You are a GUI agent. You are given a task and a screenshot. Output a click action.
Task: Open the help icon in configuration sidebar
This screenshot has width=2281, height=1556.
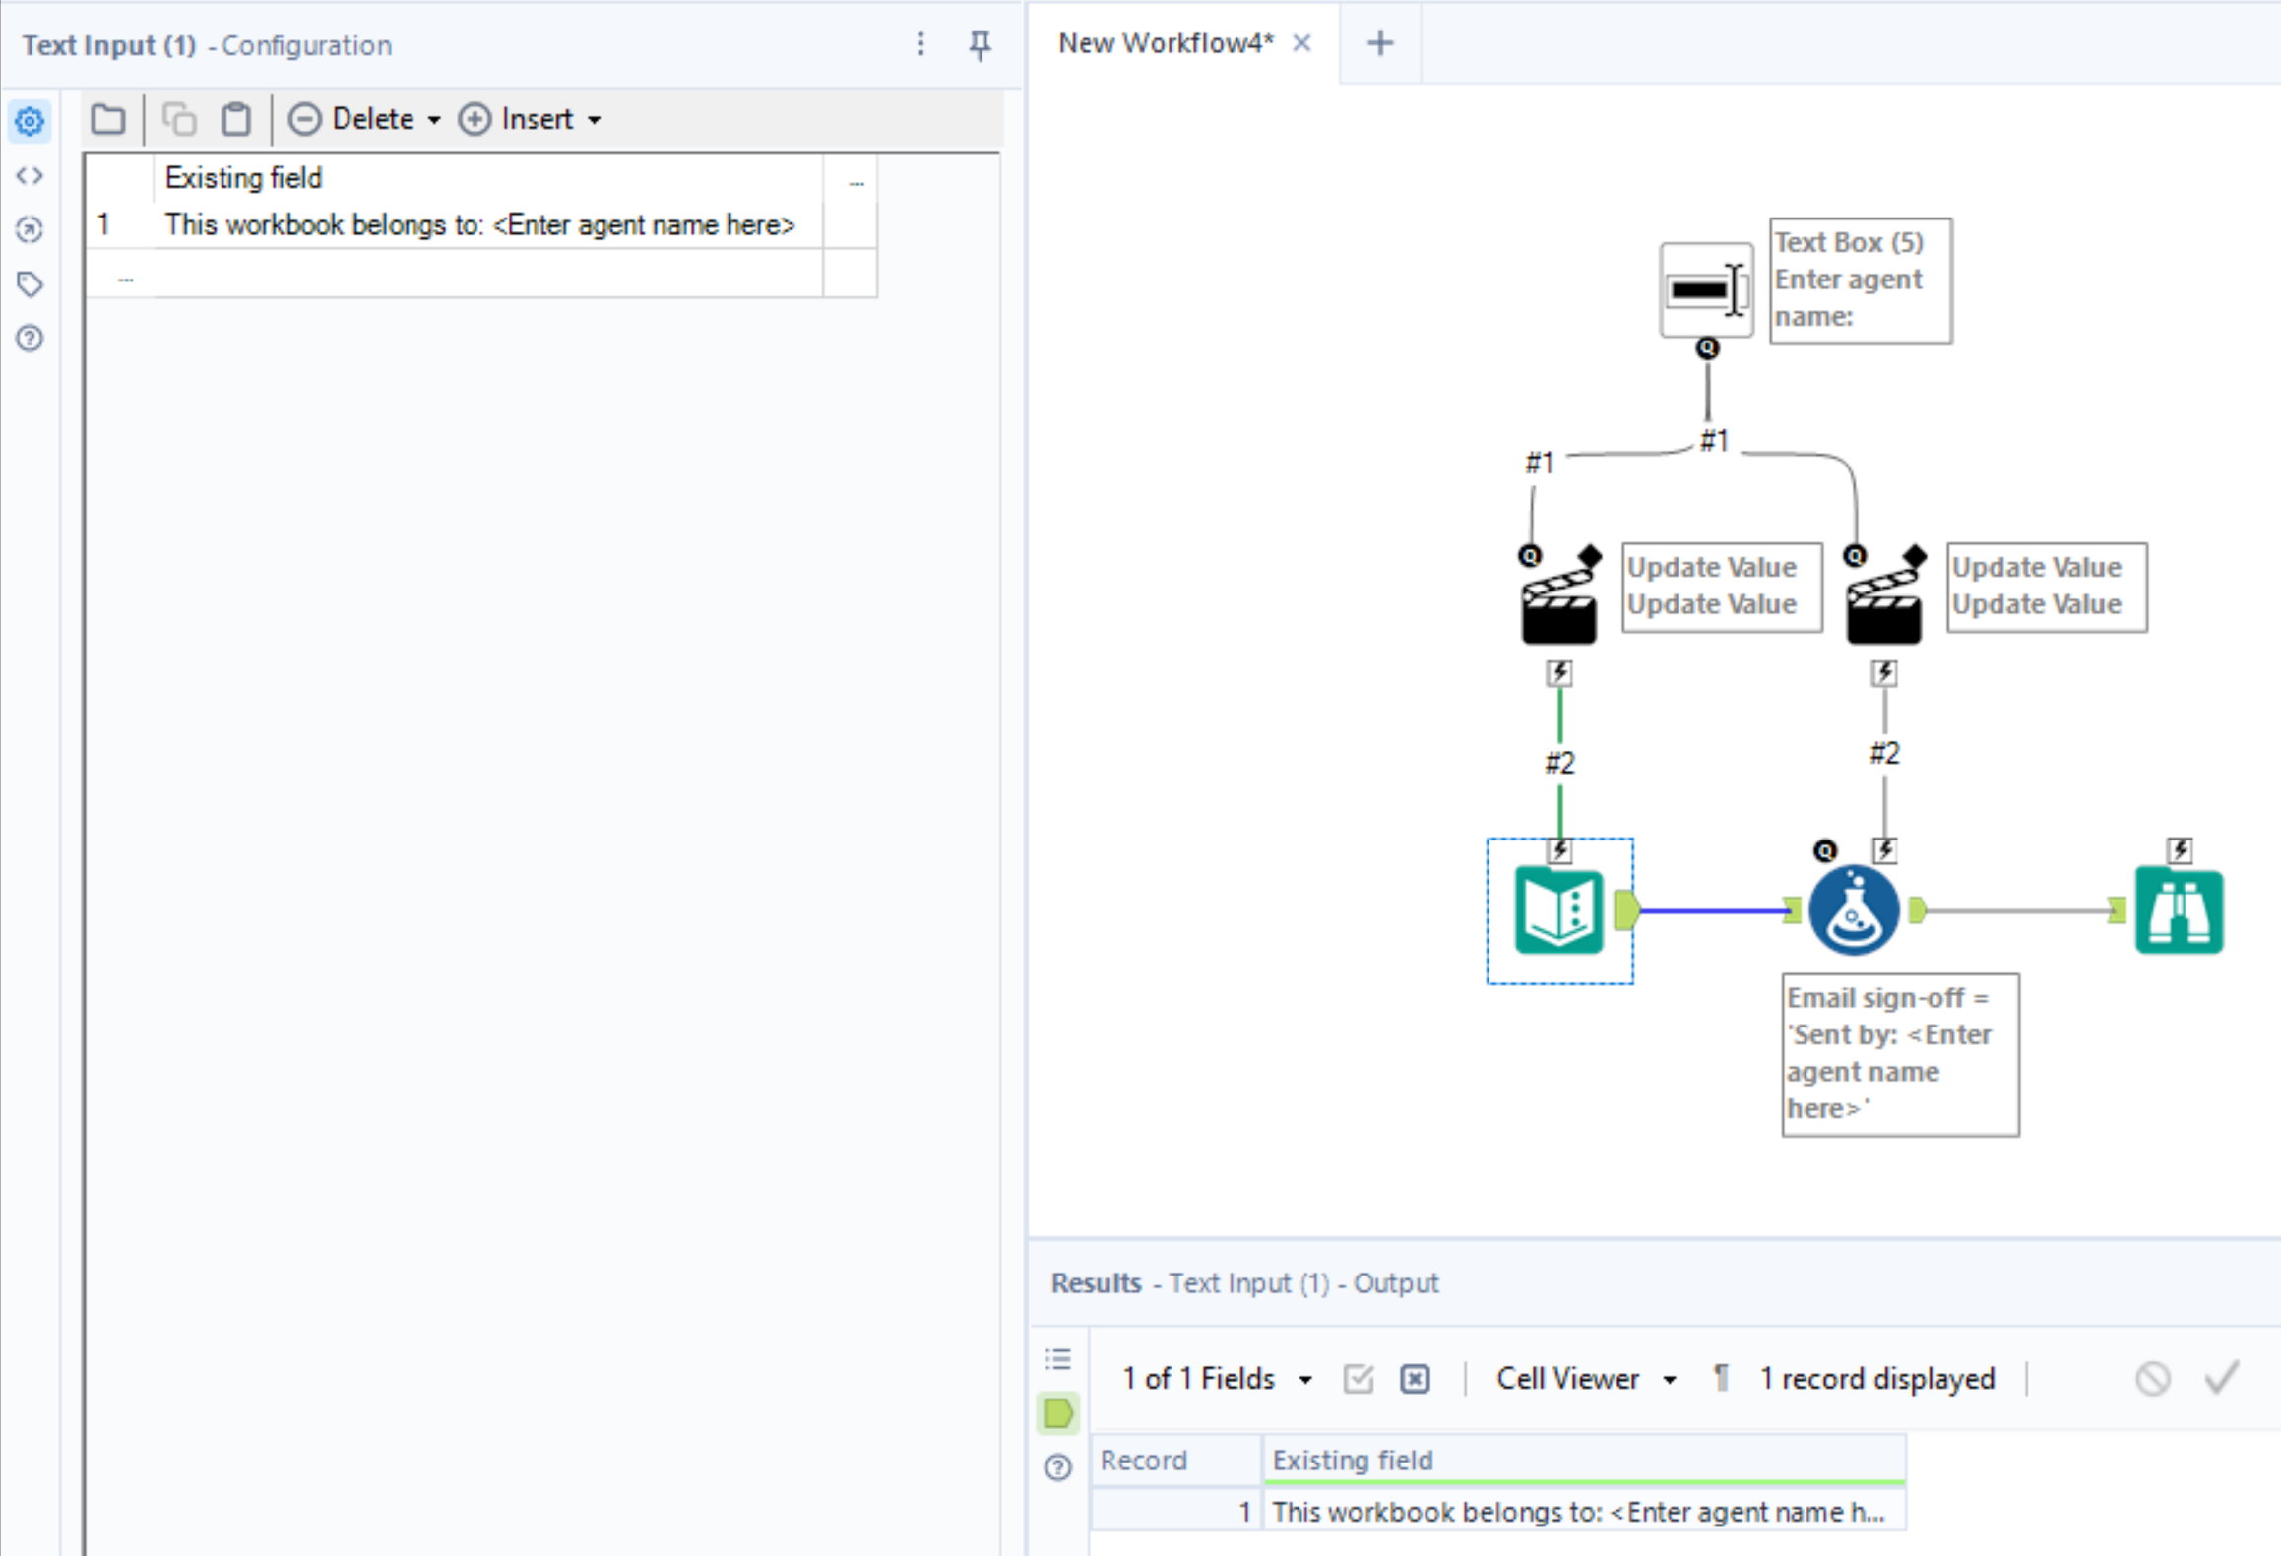[29, 338]
